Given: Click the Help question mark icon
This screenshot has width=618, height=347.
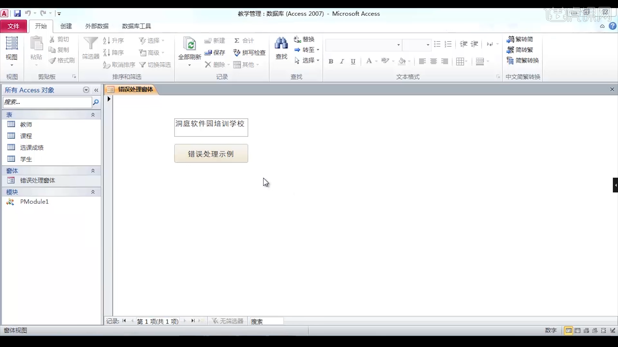Looking at the screenshot, I should (613, 26).
